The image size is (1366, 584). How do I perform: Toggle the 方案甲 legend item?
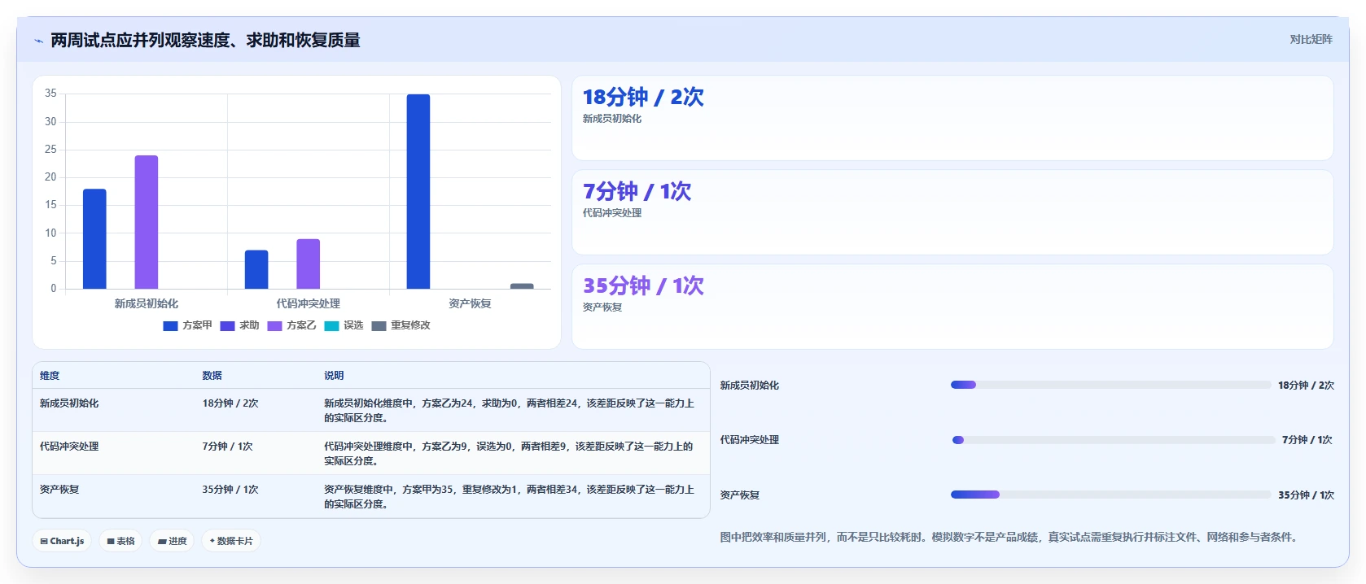tap(187, 325)
